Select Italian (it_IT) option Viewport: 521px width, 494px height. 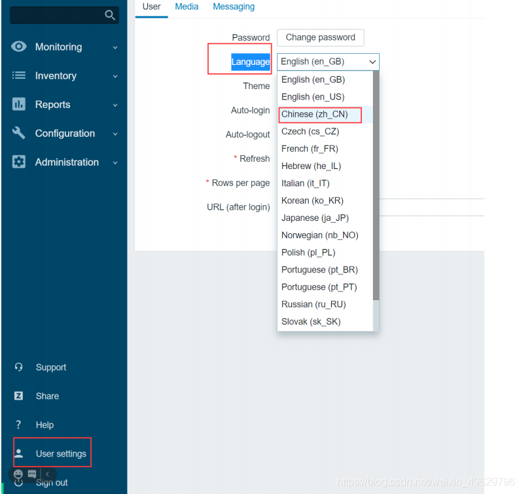pyautogui.click(x=325, y=183)
